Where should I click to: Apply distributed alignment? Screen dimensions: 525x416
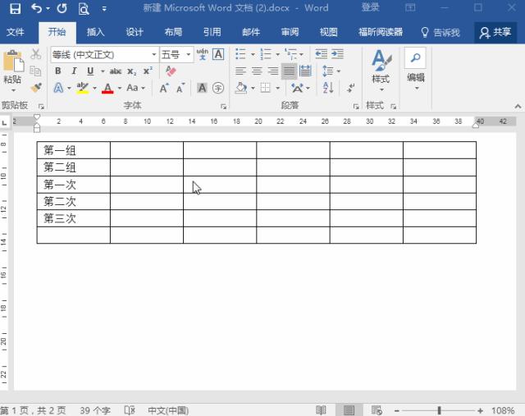point(305,71)
